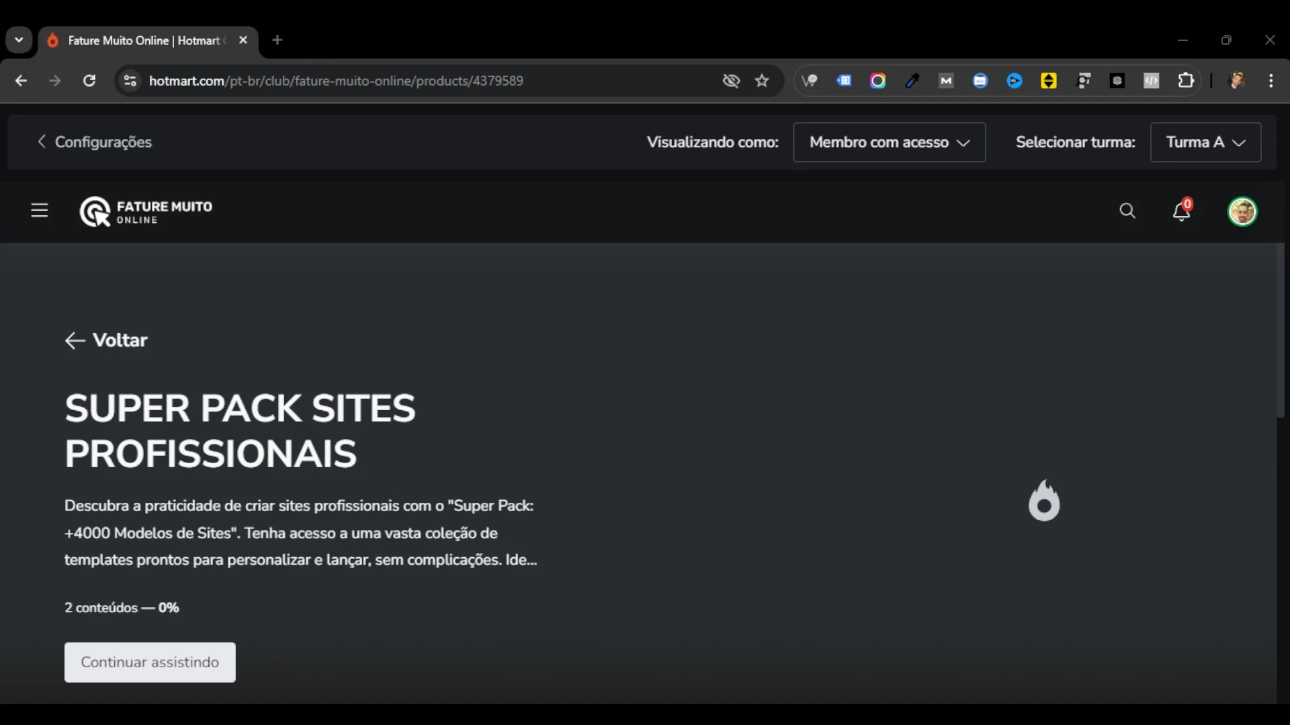This screenshot has width=1290, height=725.
Task: Click the crossed-out eye icon in address bar
Action: [x=731, y=81]
